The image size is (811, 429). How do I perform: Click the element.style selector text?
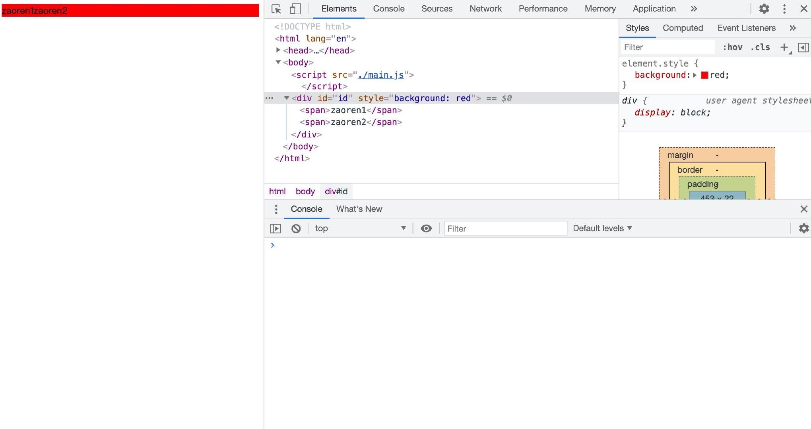[x=655, y=64]
